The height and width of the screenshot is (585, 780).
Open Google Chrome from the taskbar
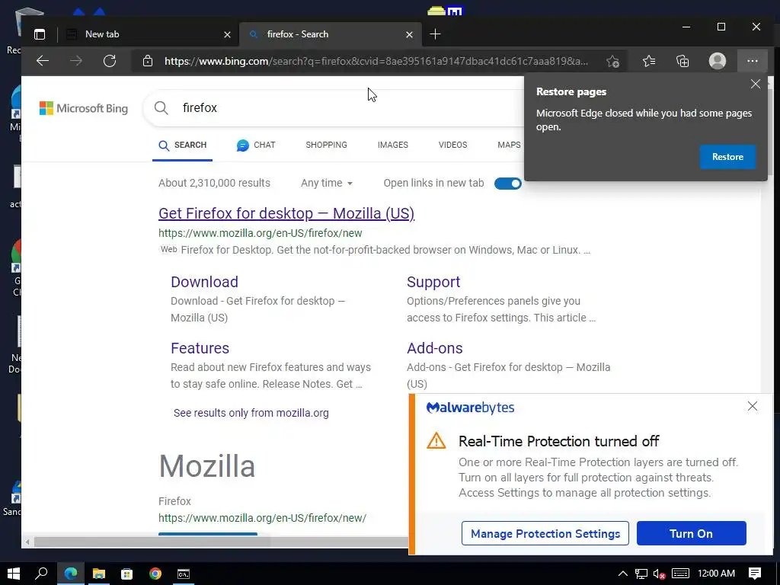(155, 574)
